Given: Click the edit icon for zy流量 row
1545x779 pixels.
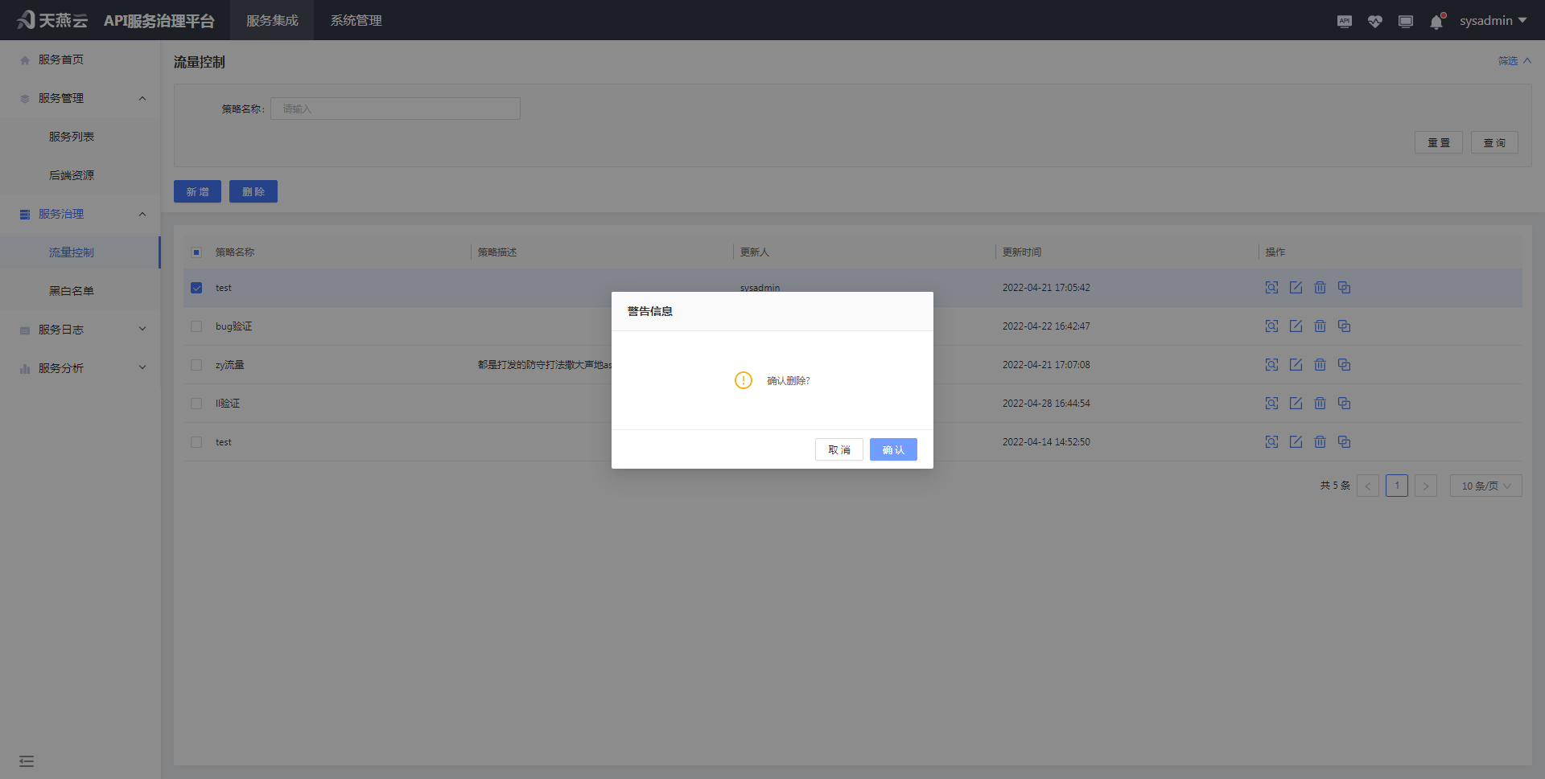Looking at the screenshot, I should [x=1296, y=365].
